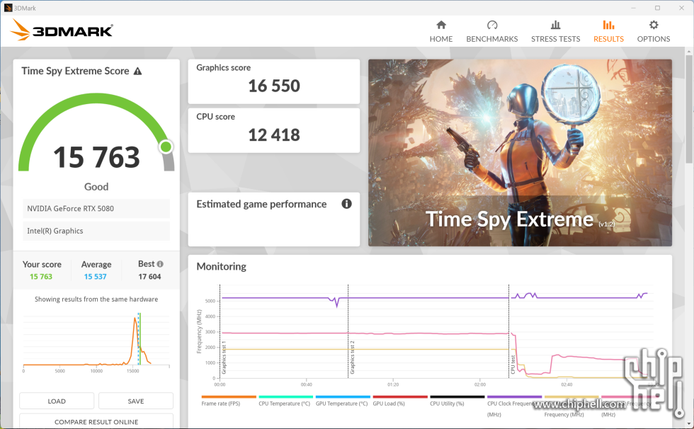Image resolution: width=694 pixels, height=429 pixels.
Task: Click the Graphics score value 16 550
Action: point(274,86)
